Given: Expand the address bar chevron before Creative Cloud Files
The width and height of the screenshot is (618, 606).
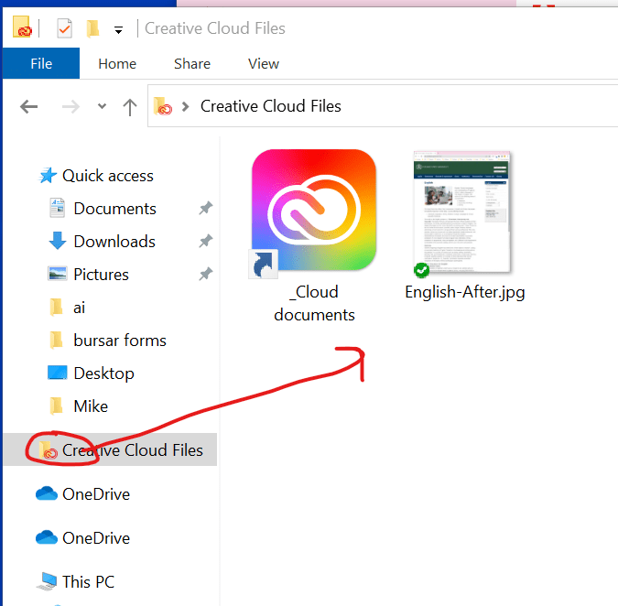Looking at the screenshot, I should click(185, 106).
